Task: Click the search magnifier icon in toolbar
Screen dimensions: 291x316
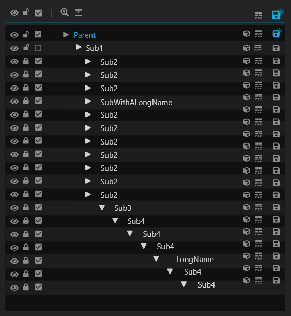Action: [65, 12]
